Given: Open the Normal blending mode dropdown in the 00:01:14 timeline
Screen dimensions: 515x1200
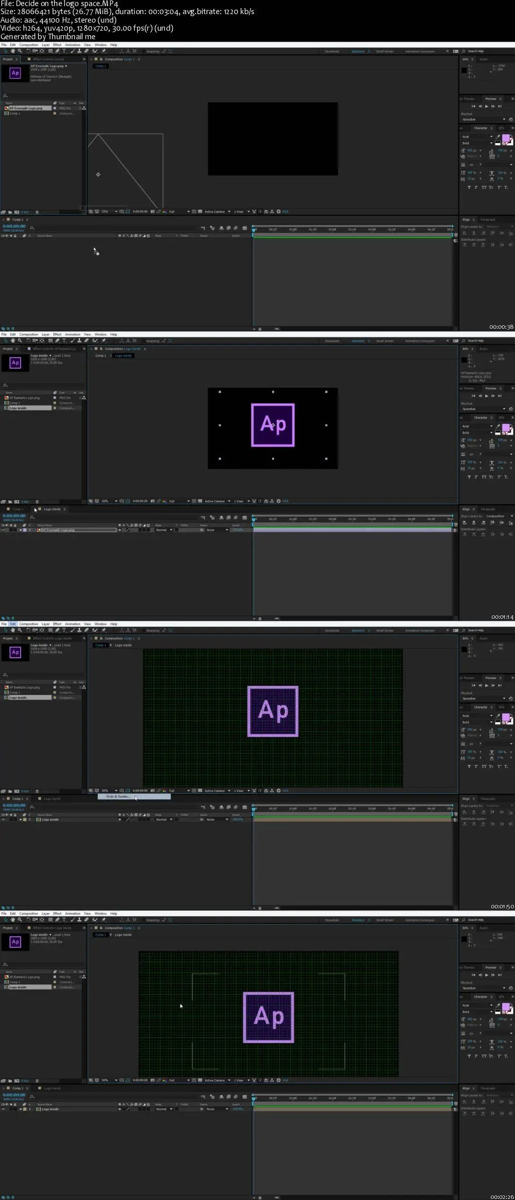Looking at the screenshot, I should click(164, 530).
